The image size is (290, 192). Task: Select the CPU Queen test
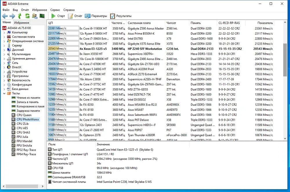tap(24, 115)
